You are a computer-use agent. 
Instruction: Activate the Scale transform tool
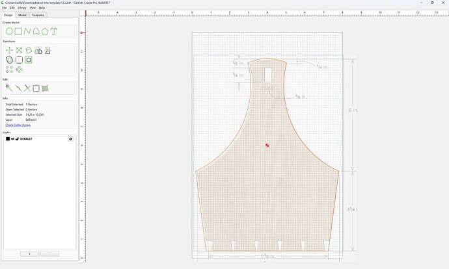[19, 50]
